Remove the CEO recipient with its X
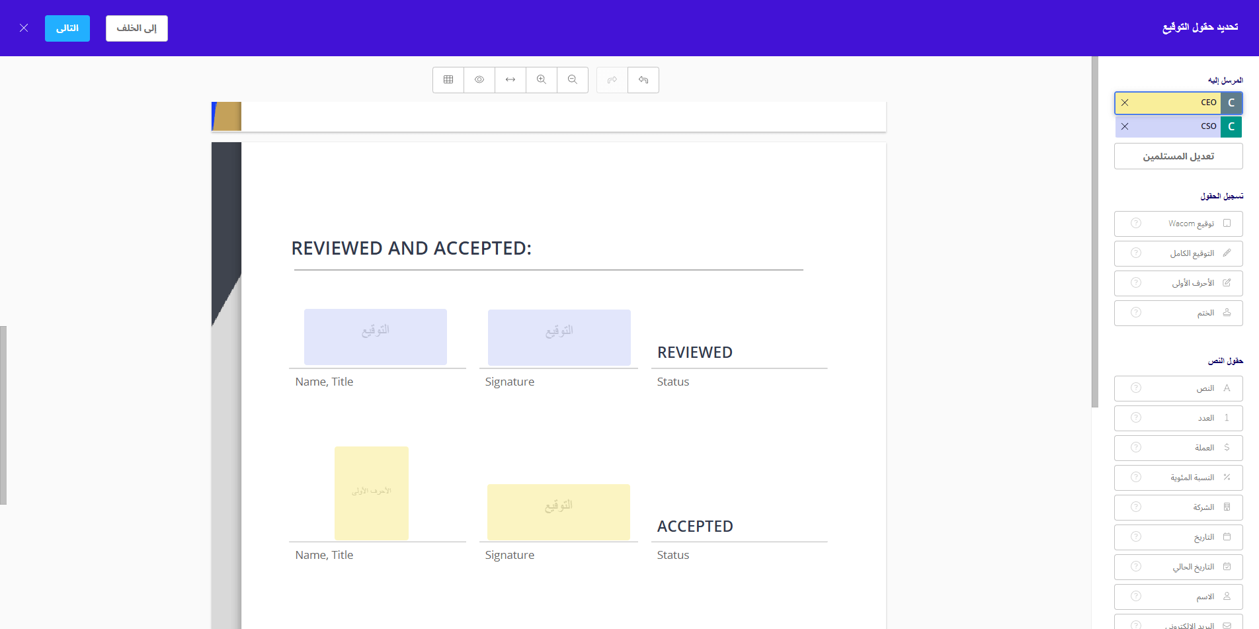1259x629 pixels. click(x=1125, y=103)
